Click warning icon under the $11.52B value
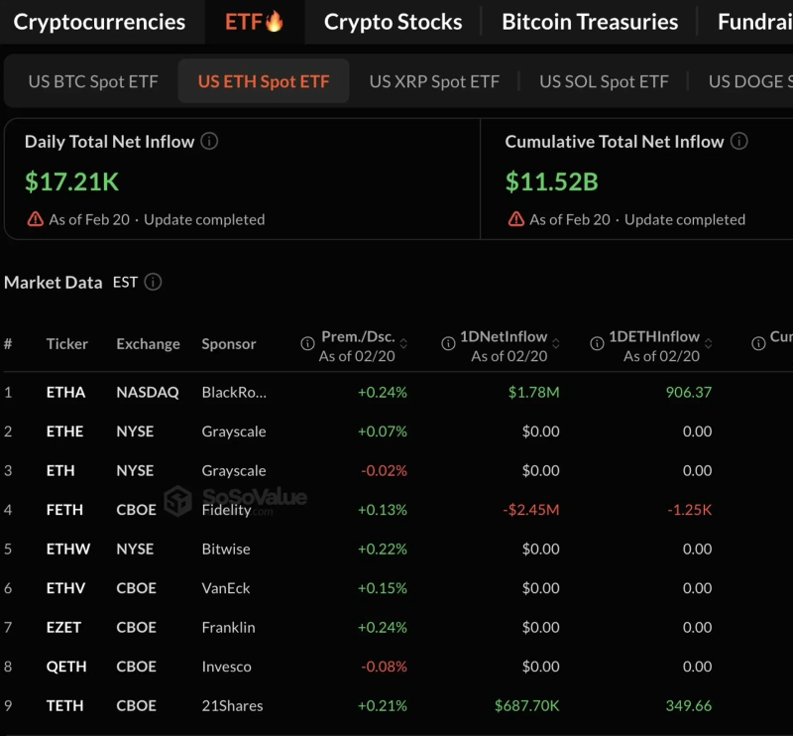 pos(515,219)
